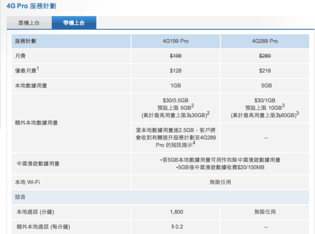Click the struck-through $289 price
Screen dimensions: 315x234
(265, 56)
